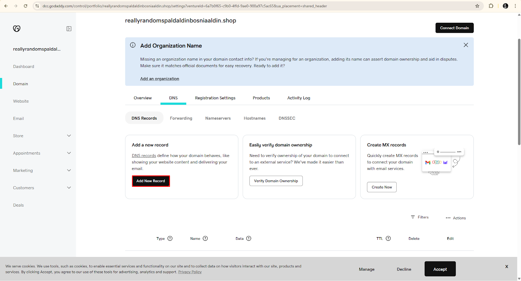
Task: Open the Actions three-dot menu
Action: click(x=448, y=218)
